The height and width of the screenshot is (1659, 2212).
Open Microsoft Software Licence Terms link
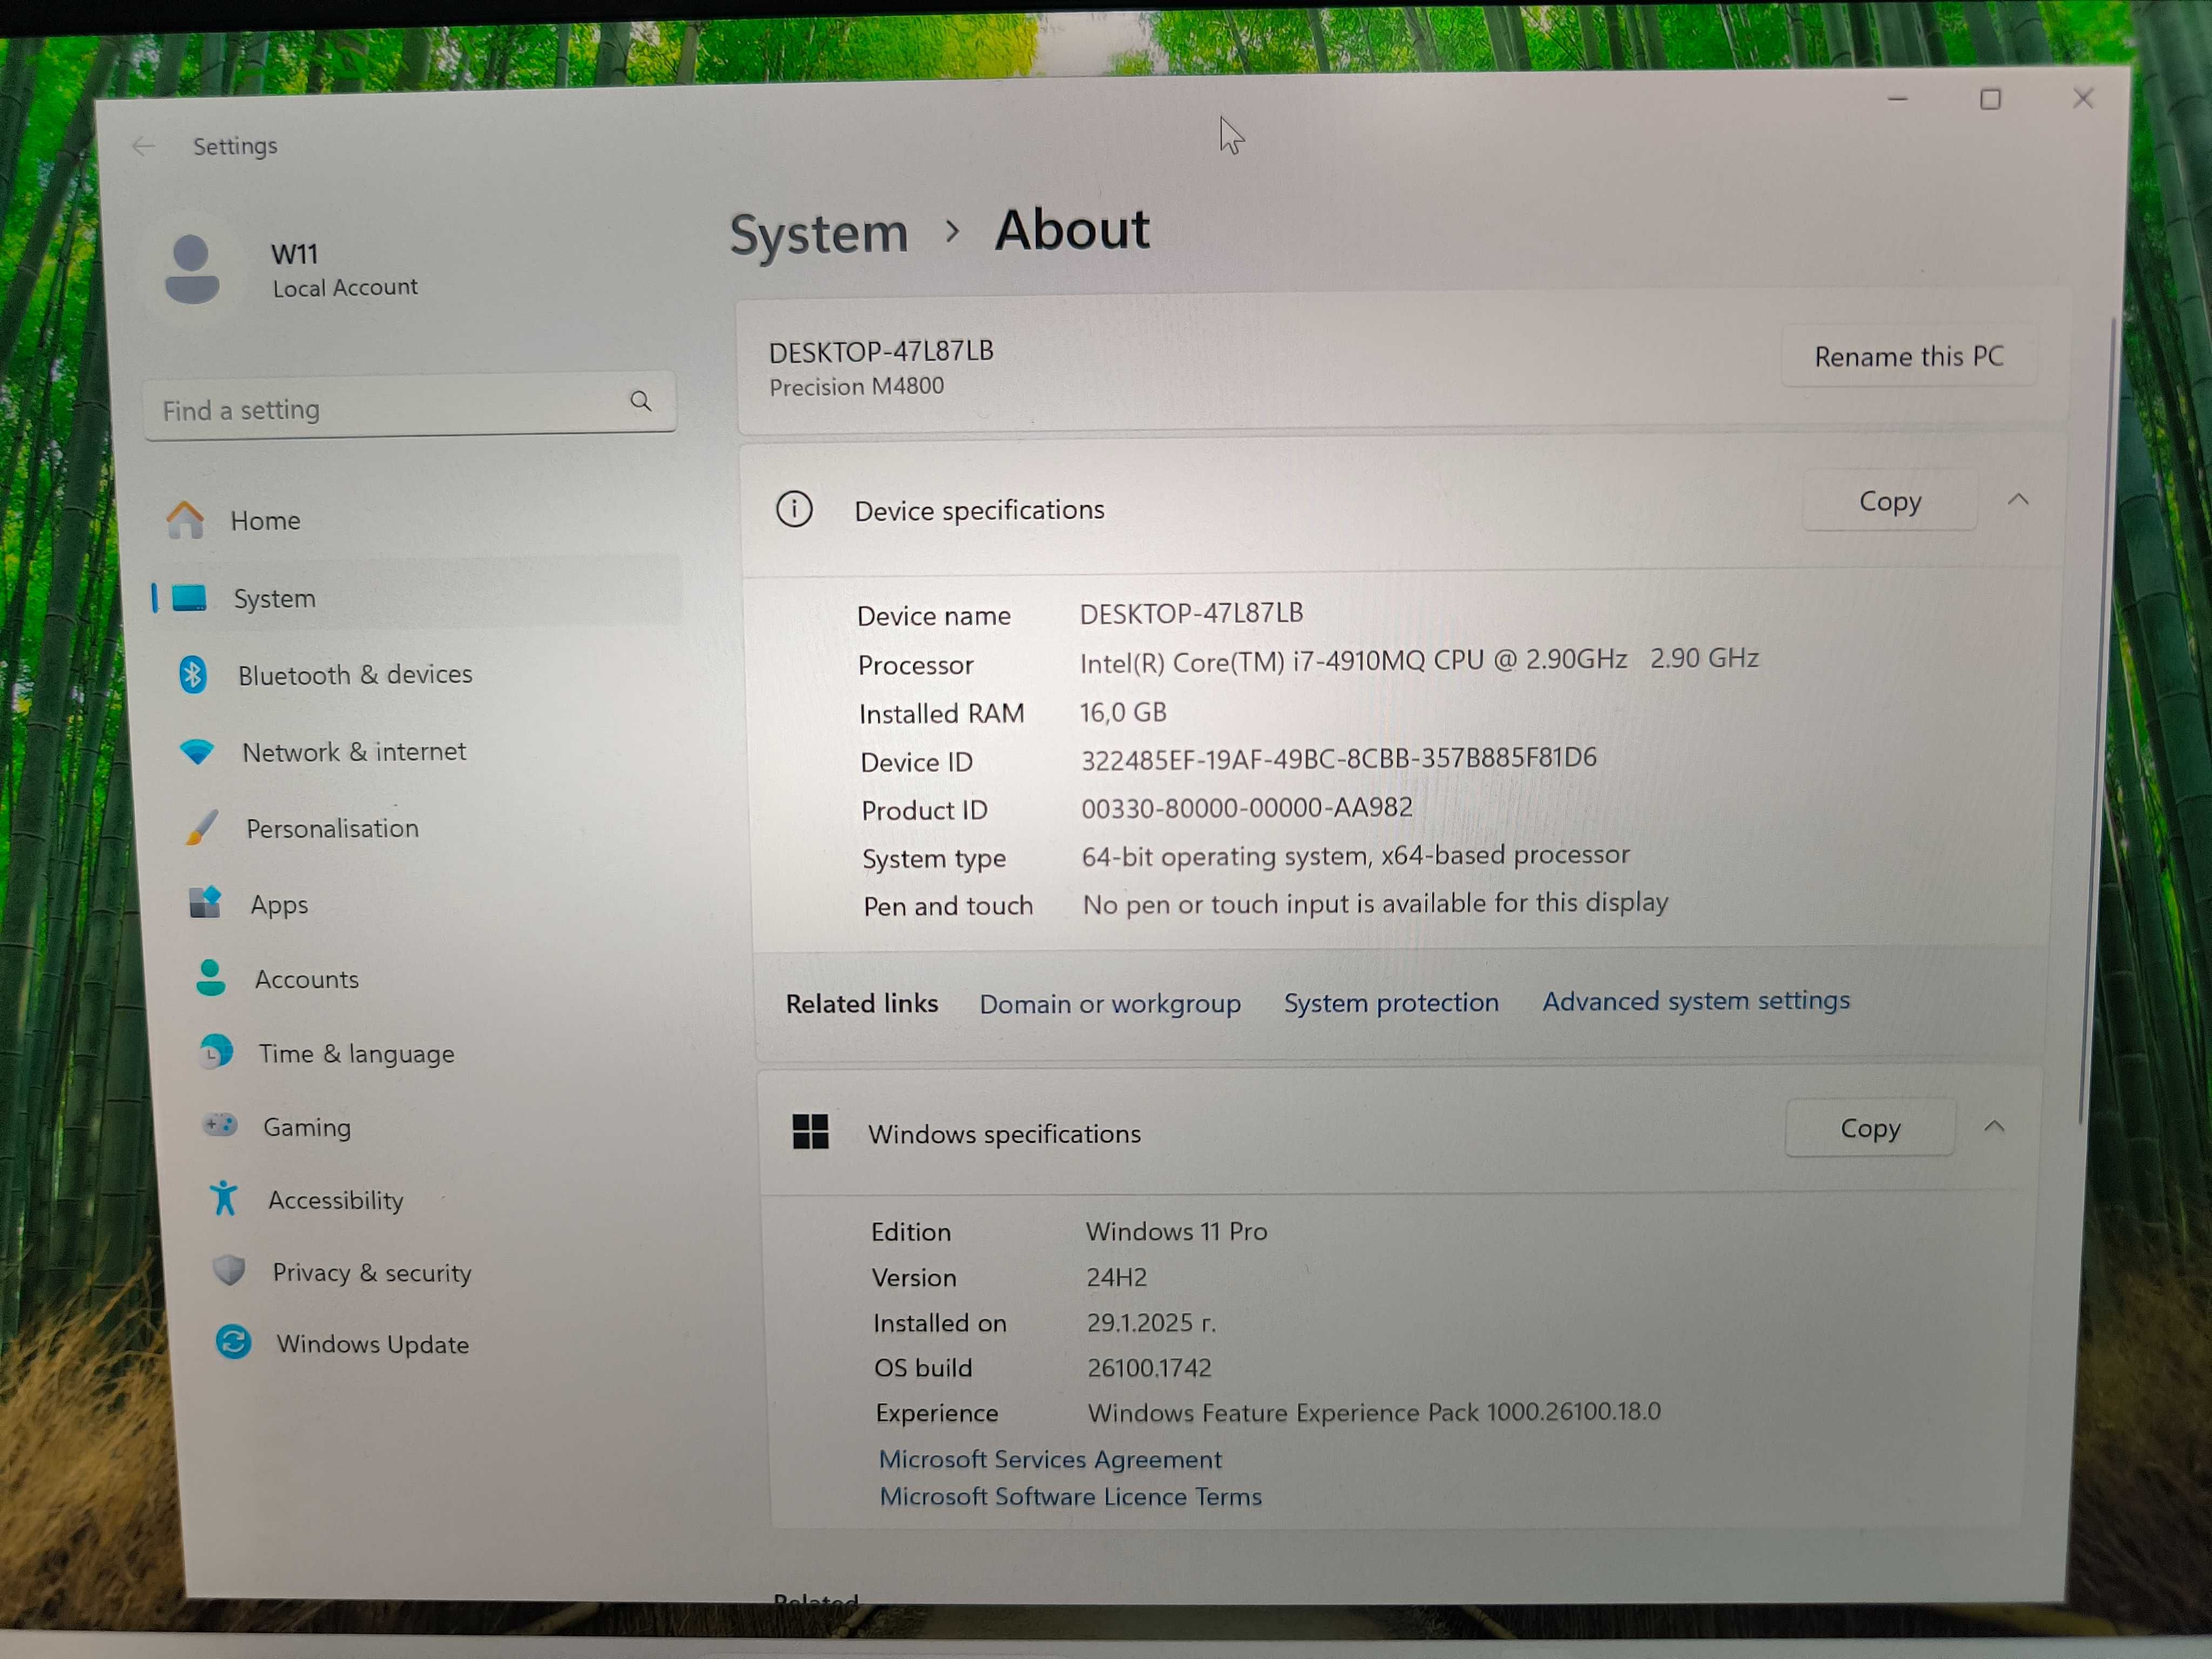pyautogui.click(x=1070, y=1496)
